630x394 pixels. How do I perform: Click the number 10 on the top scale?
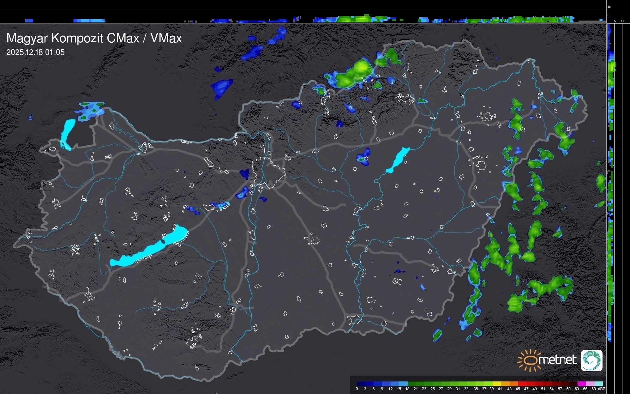point(609,7)
